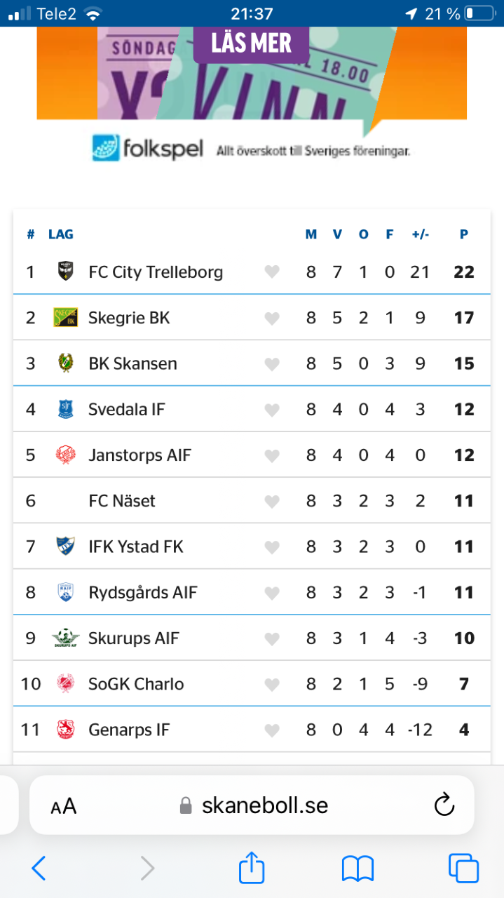Favorite FC City Trelleborg with heart
Screen dimensions: 504x898
tap(272, 272)
